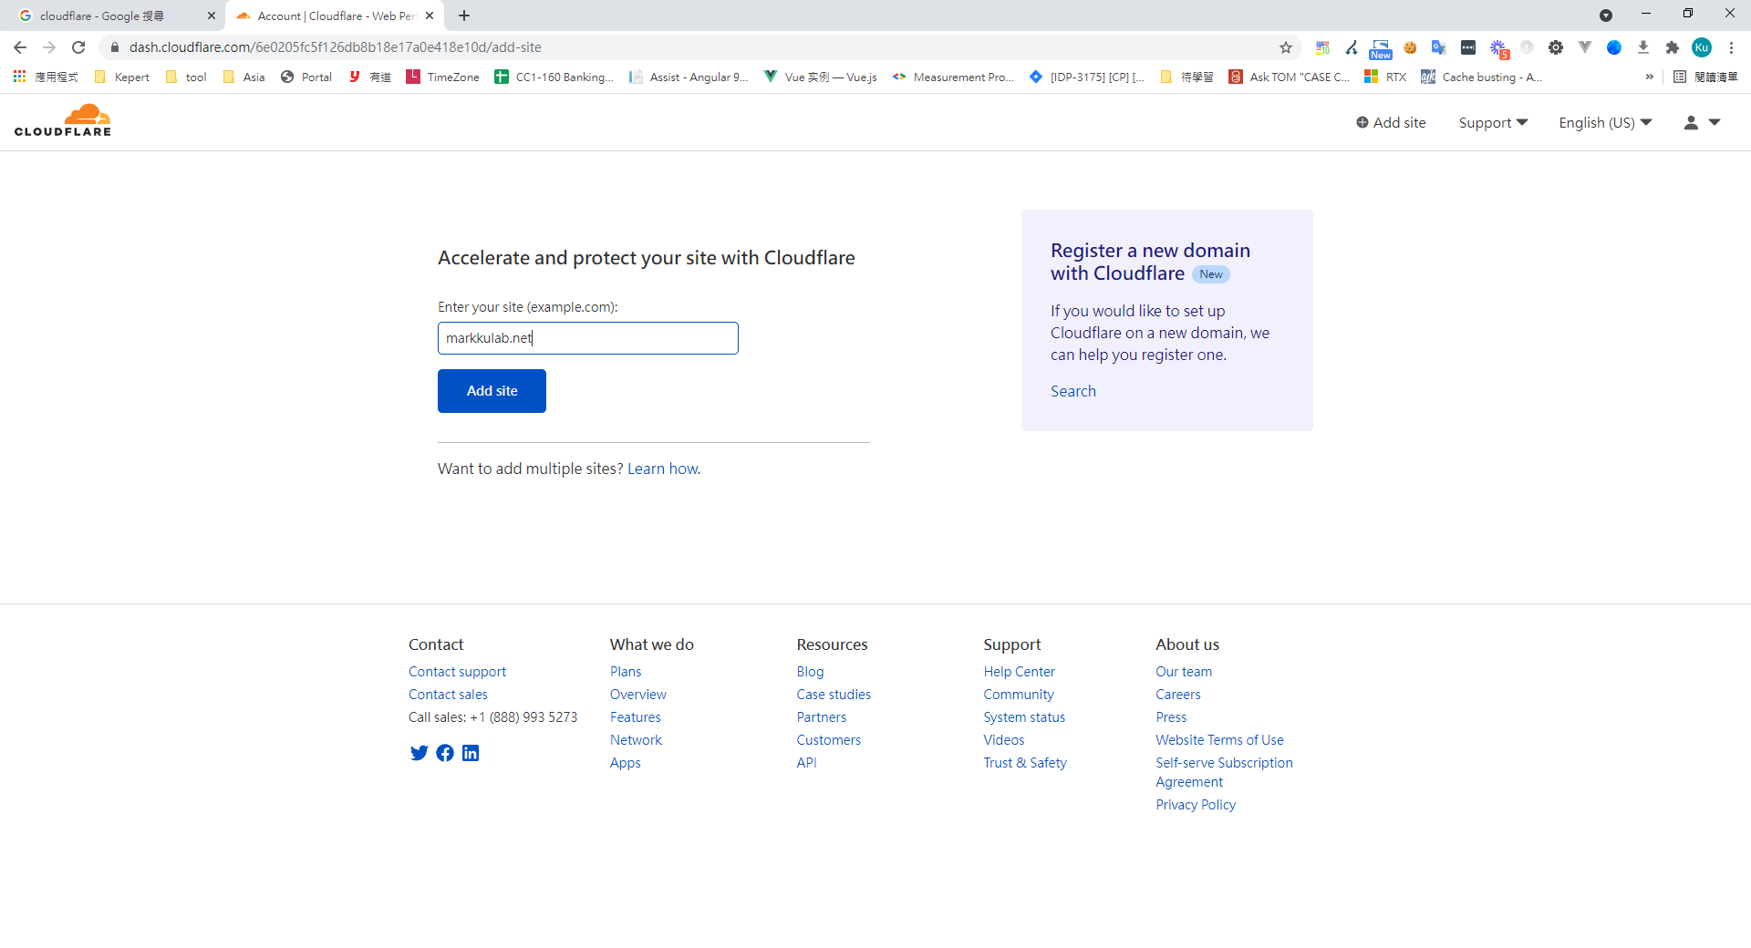The image size is (1751, 948).
Task: Click the blue Add site button
Action: [492, 391]
